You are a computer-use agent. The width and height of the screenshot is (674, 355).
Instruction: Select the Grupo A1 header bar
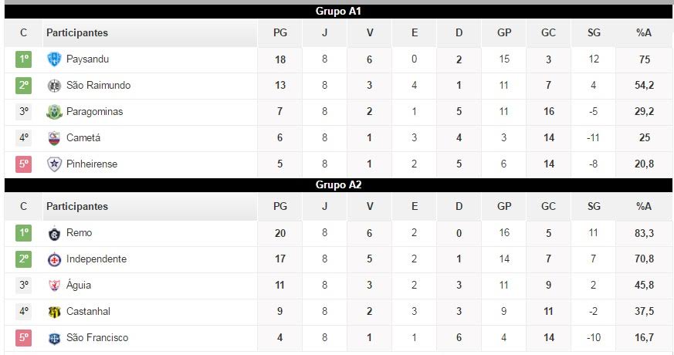click(x=338, y=12)
